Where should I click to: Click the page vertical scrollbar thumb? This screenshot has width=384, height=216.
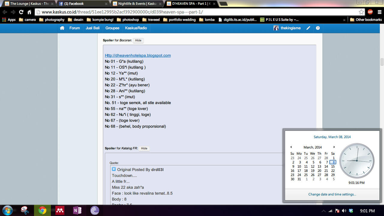[382, 62]
